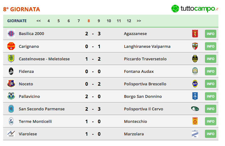Image resolution: width=225 pixels, height=146 pixels.
Task: Open the Langhiranese Valparma team name
Action: (147, 47)
